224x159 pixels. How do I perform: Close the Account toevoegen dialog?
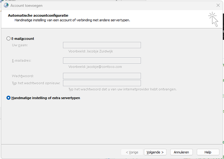click(218, 5)
